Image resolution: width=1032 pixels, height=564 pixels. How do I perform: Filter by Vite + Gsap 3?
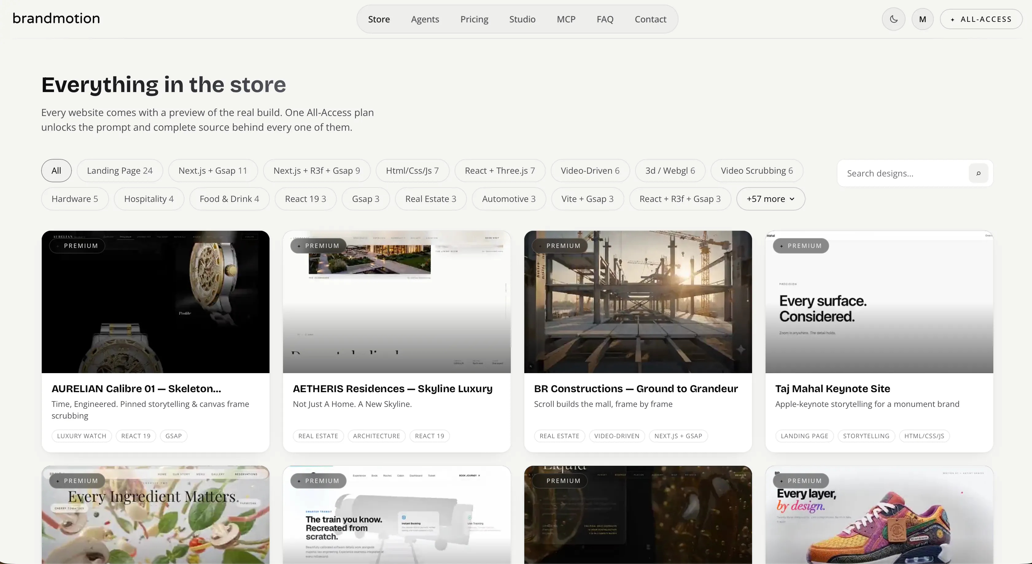(587, 199)
